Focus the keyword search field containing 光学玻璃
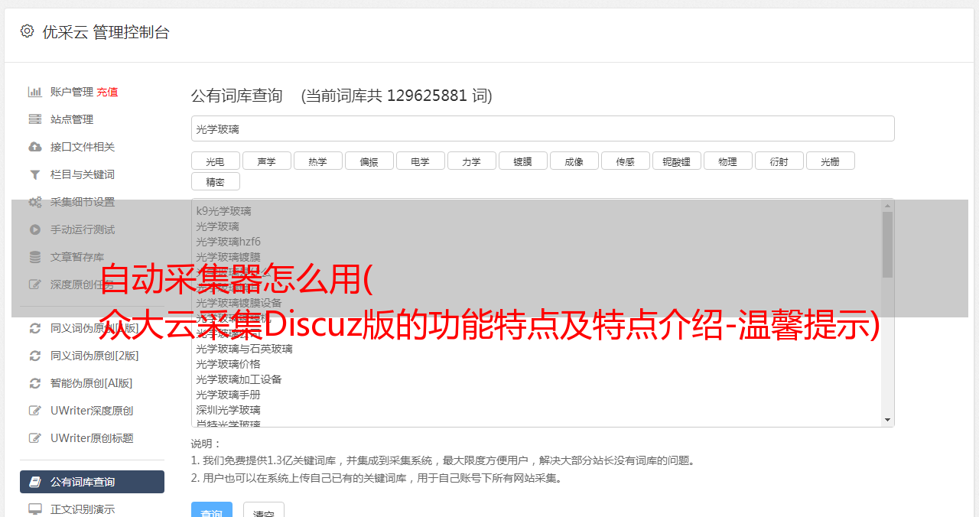Viewport: 979px width, 517px height. pyautogui.click(x=542, y=128)
